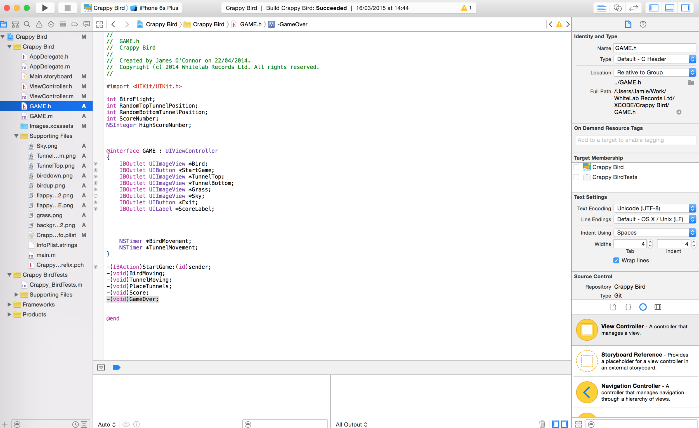699x428 pixels.
Task: Open the Location dropdown
Action: [655, 72]
